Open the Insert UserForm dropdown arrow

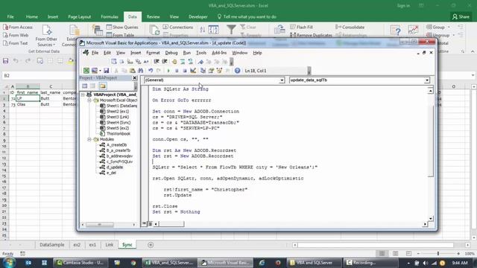coord(100,71)
